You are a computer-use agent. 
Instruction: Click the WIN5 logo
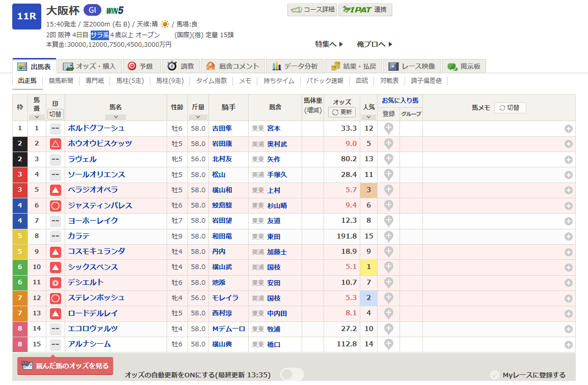click(115, 11)
